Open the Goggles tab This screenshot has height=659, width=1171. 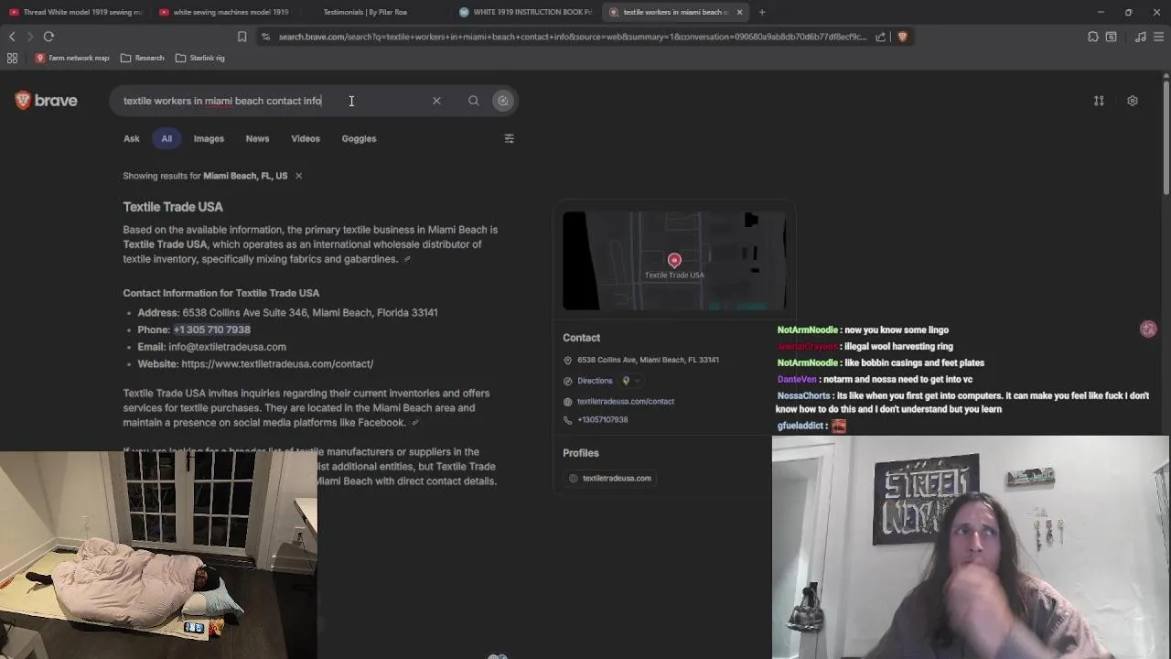click(359, 138)
